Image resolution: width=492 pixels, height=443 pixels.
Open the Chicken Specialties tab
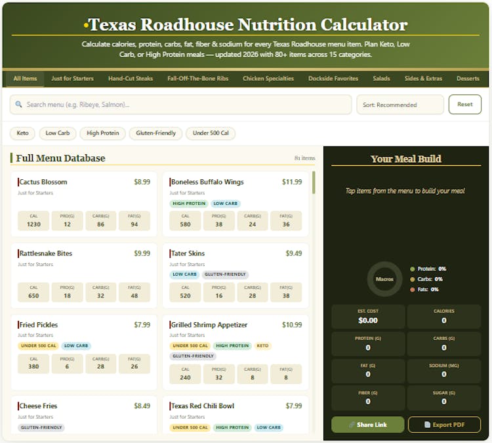click(x=268, y=79)
